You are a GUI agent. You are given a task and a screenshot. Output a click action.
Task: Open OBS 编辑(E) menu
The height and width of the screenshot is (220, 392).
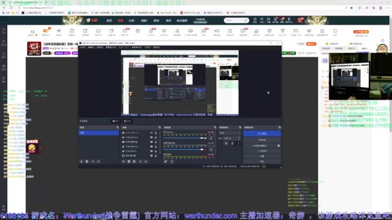click(91, 47)
